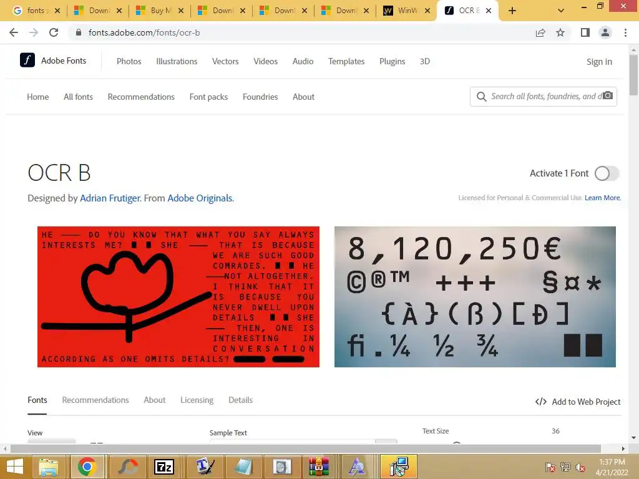The image size is (639, 479).
Task: Click the muted volume tray icon
Action: (580, 467)
